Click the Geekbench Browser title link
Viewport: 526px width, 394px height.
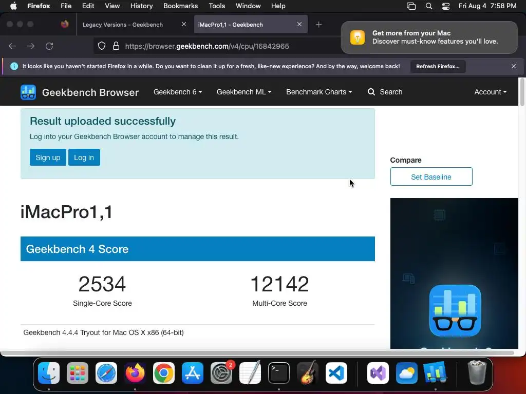point(90,92)
